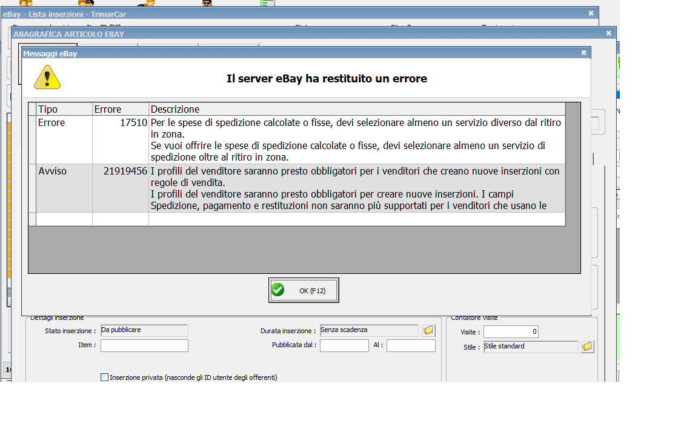Click the Stato inserzione field
698x432 pixels.
pos(144,330)
